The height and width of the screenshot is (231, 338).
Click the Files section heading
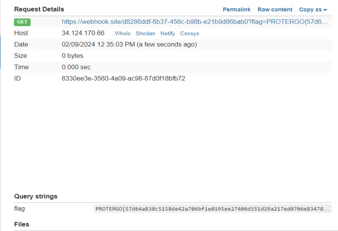click(21, 224)
